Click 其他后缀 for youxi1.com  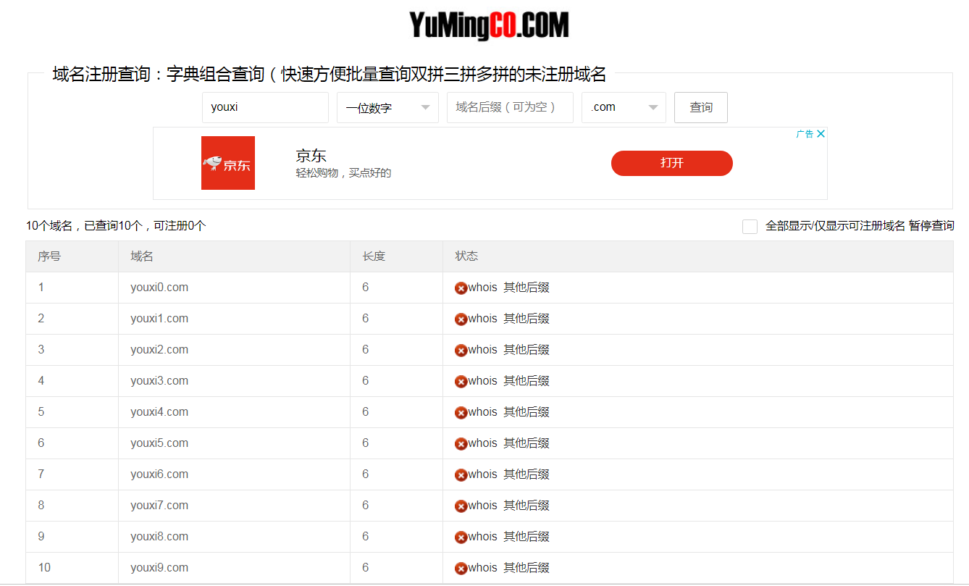point(527,319)
